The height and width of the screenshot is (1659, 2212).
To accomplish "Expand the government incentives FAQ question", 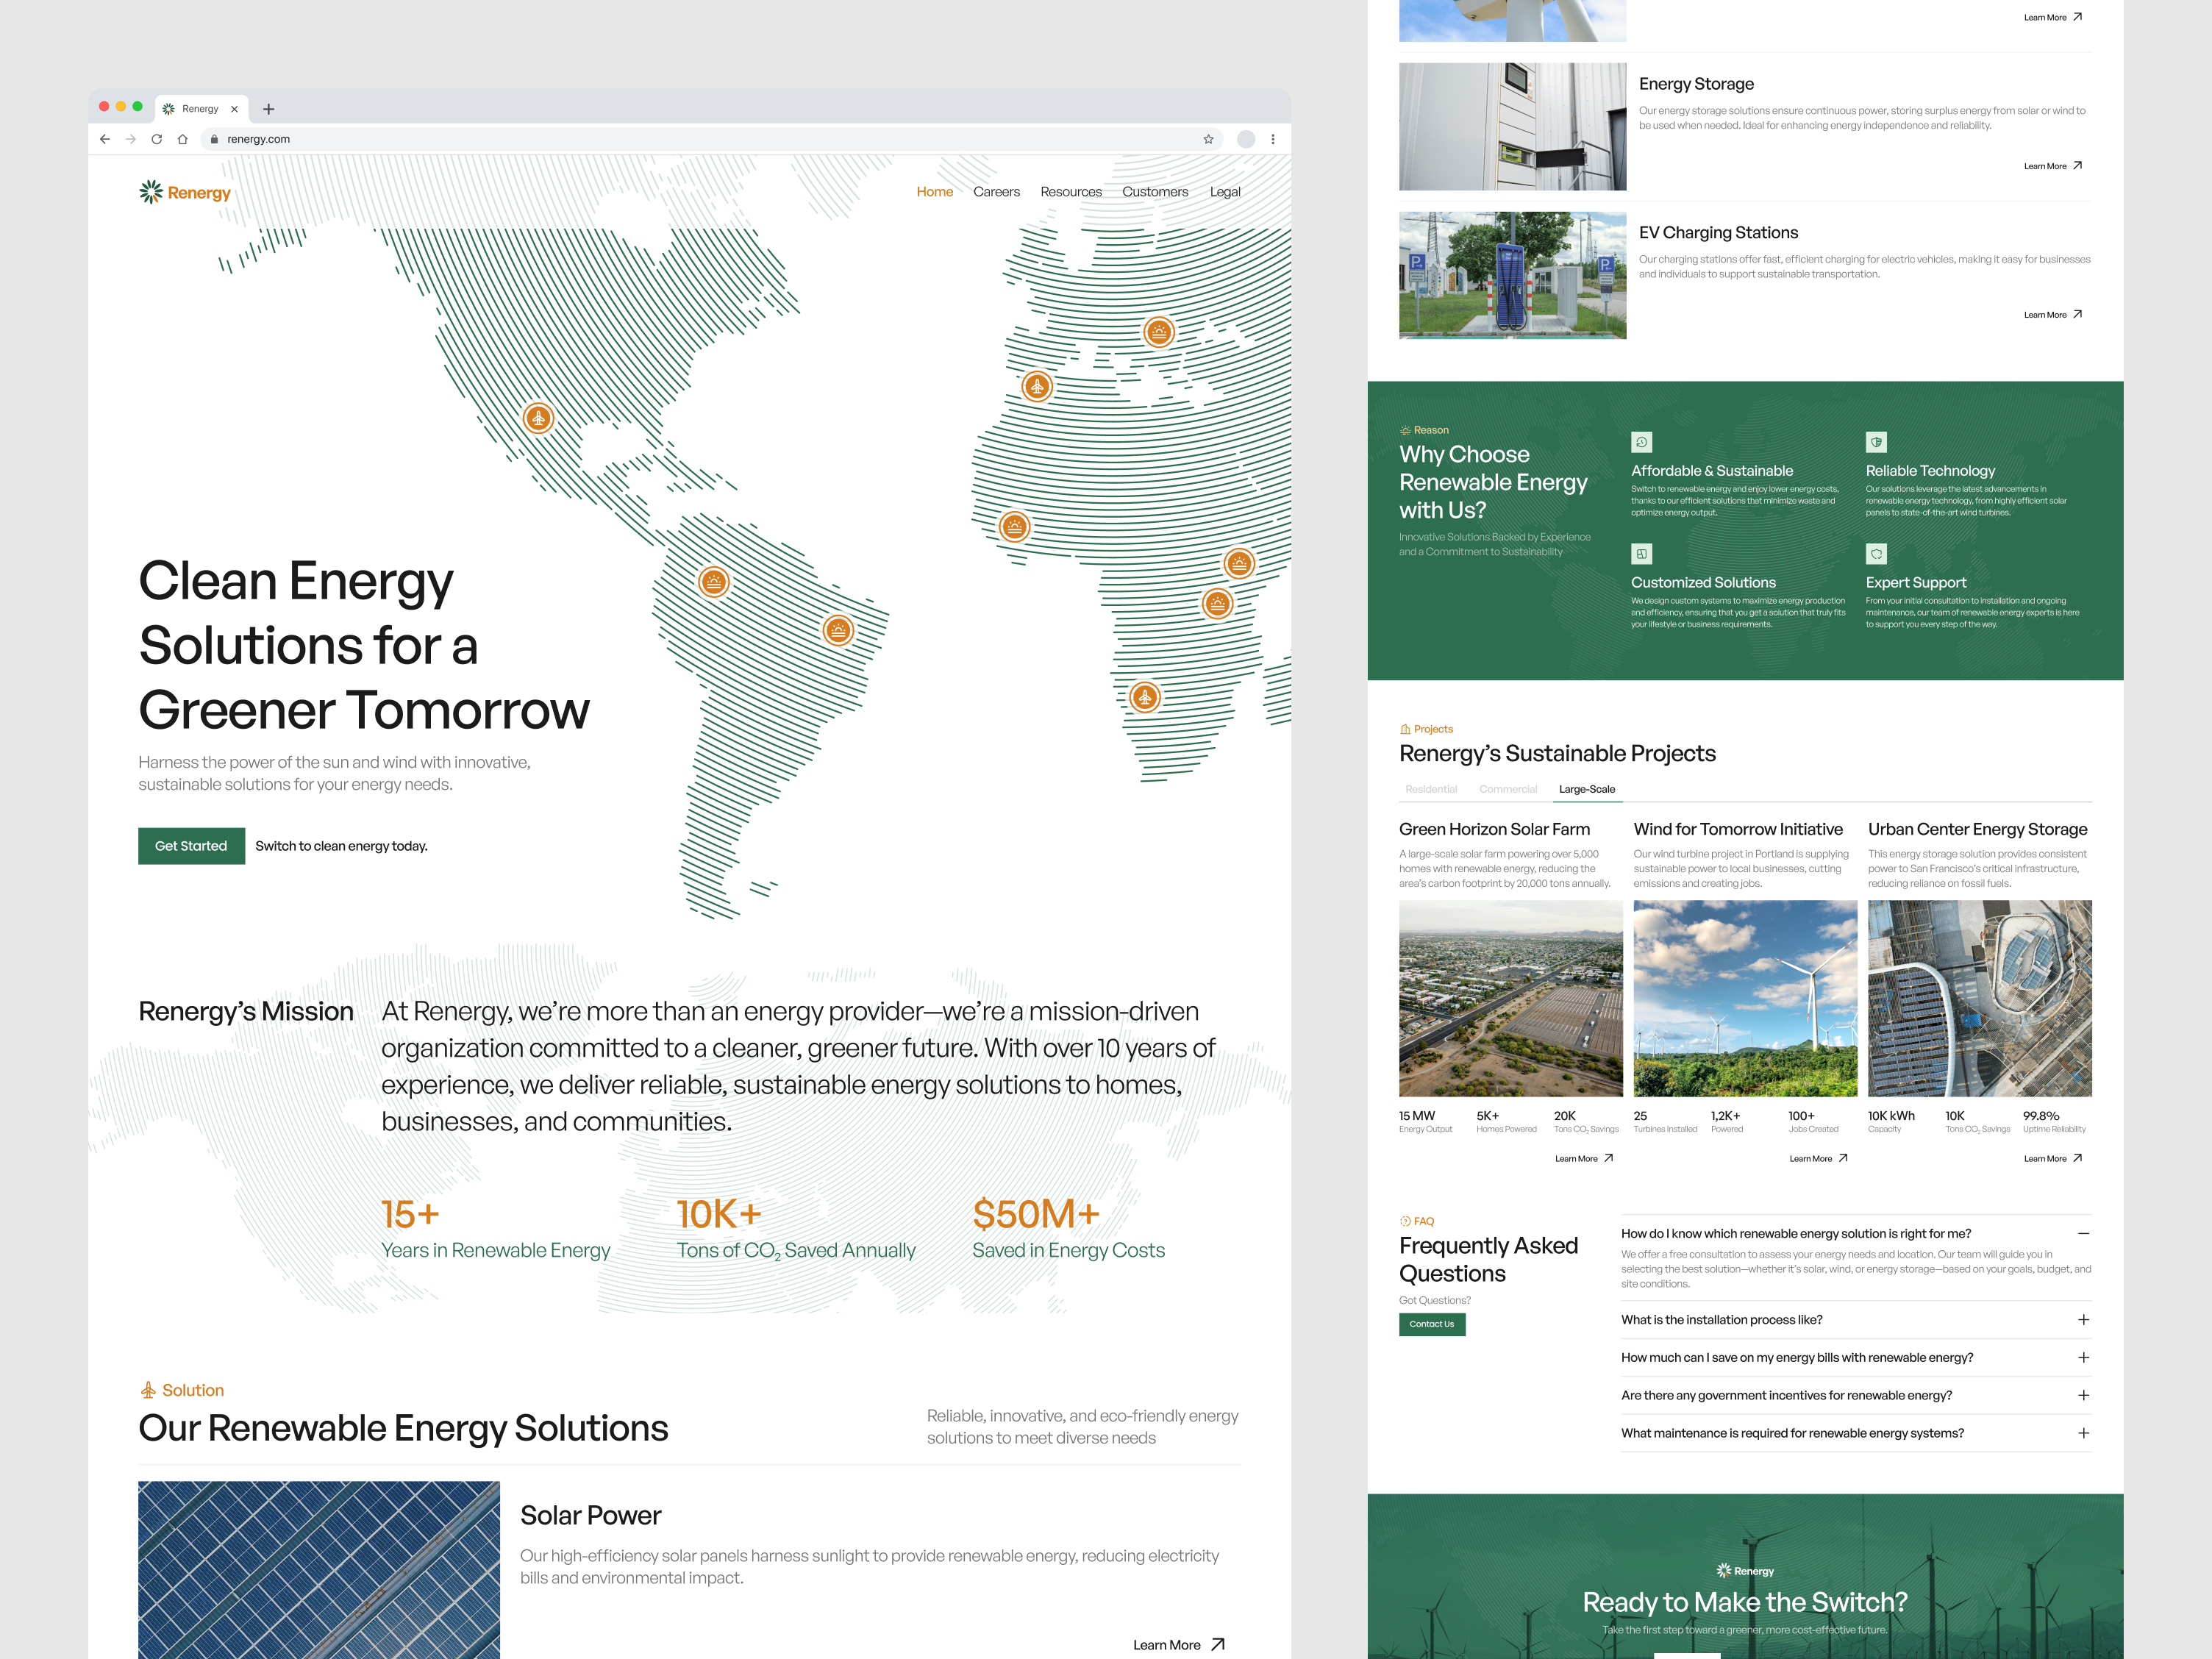I will (2084, 1395).
